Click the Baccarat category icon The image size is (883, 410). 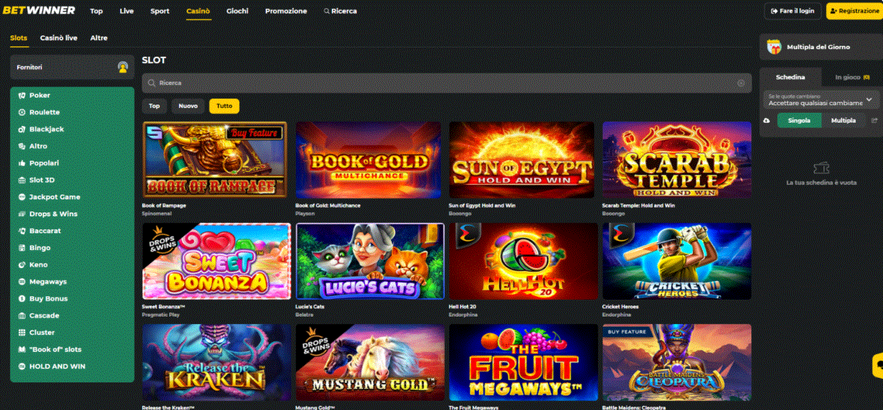coord(22,231)
